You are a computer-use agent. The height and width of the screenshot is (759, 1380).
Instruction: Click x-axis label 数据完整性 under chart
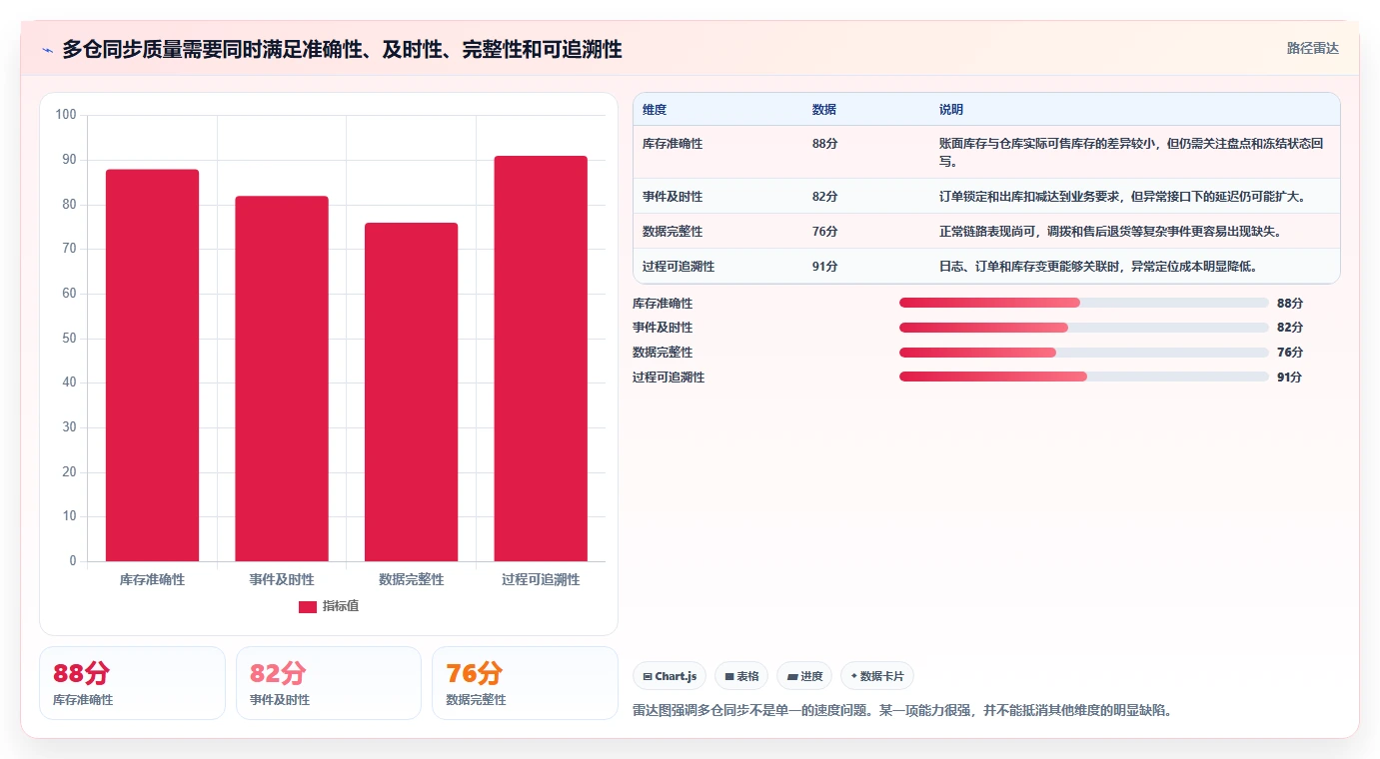(x=411, y=579)
